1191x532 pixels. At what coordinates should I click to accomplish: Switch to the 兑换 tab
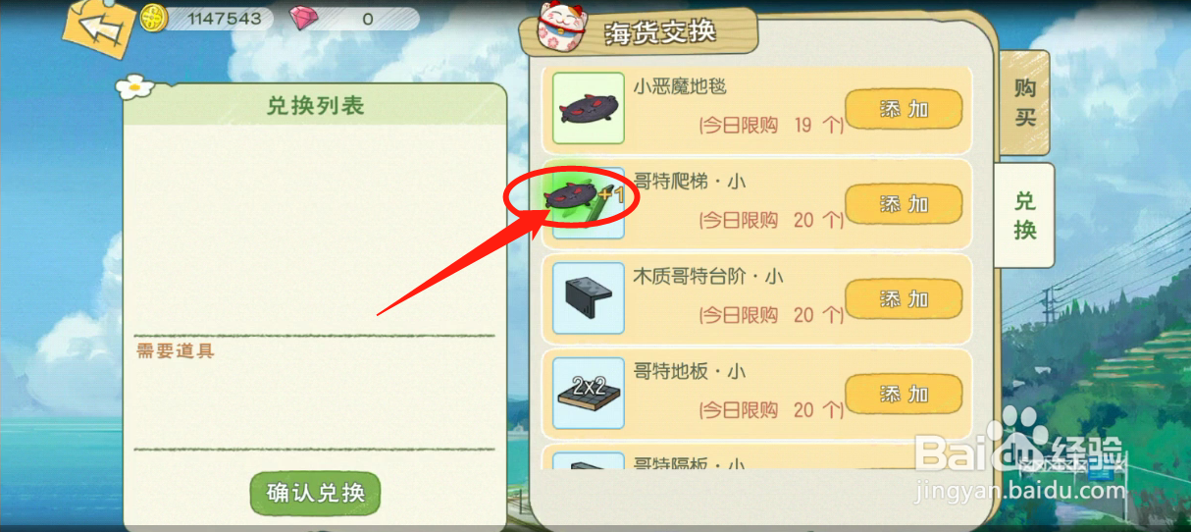pyautogui.click(x=1024, y=216)
